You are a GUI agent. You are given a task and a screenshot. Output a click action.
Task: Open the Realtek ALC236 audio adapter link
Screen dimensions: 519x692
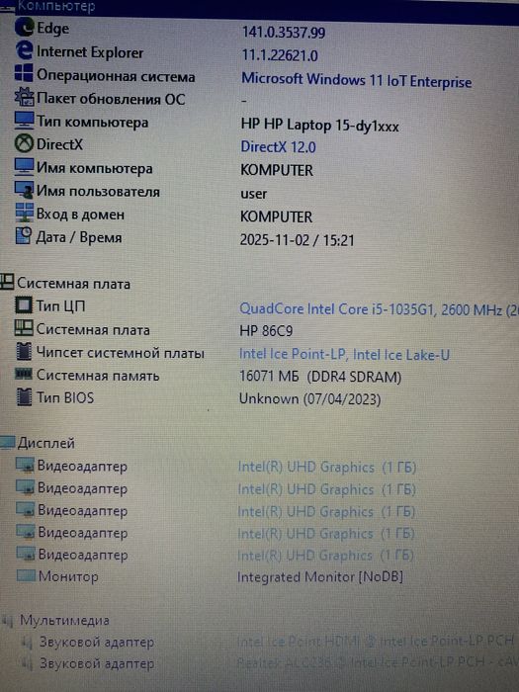pyautogui.click(x=377, y=661)
